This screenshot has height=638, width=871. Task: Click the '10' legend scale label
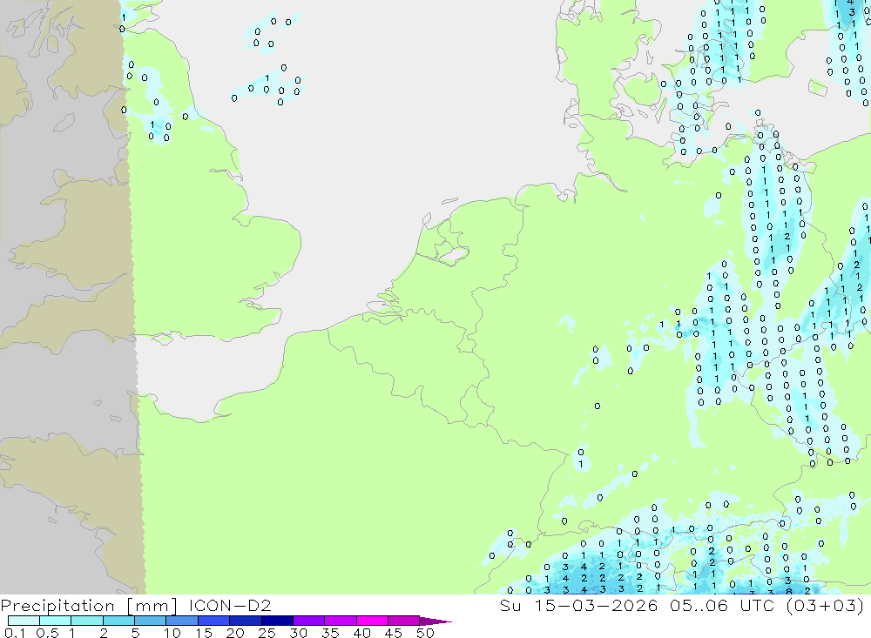[172, 633]
